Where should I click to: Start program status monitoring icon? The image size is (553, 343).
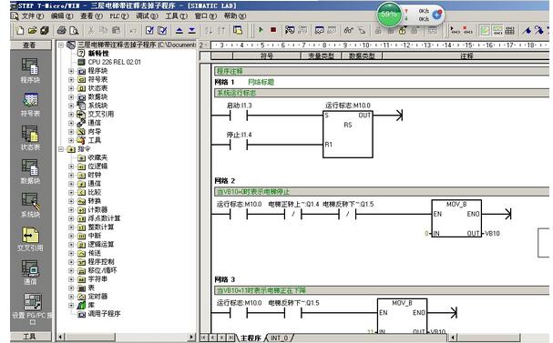tap(290, 30)
